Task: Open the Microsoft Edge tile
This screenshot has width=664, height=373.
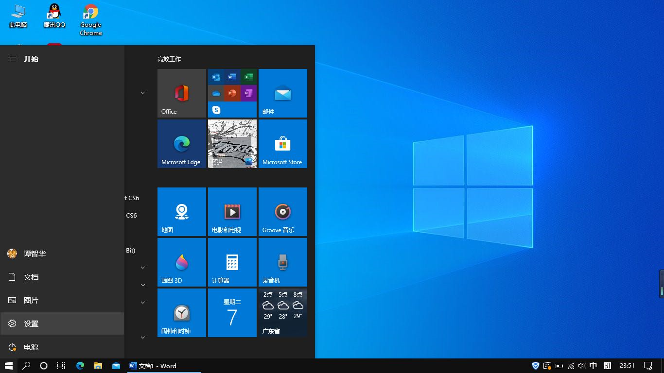Action: point(182,144)
